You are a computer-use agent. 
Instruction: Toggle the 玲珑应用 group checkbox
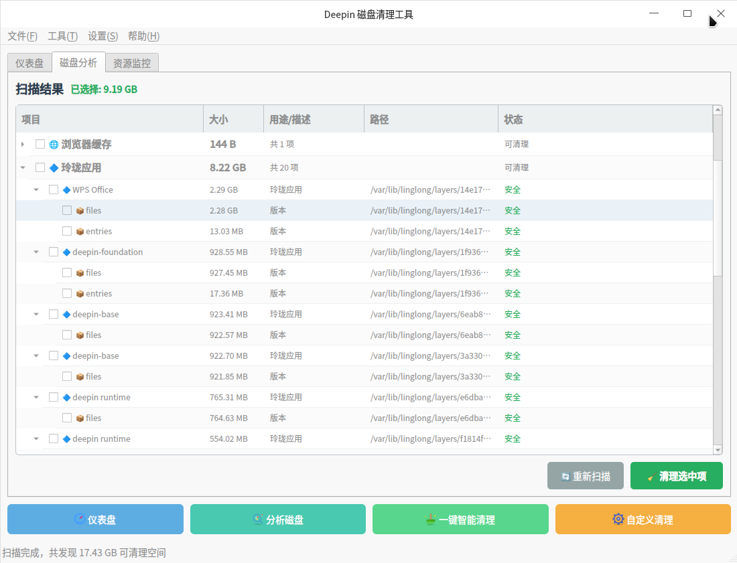(x=40, y=167)
